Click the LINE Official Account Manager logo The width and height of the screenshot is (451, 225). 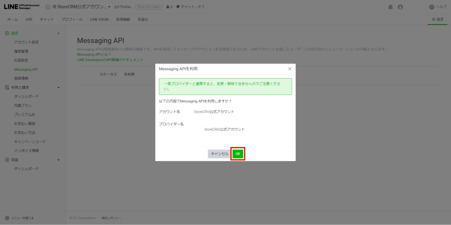(22, 7)
